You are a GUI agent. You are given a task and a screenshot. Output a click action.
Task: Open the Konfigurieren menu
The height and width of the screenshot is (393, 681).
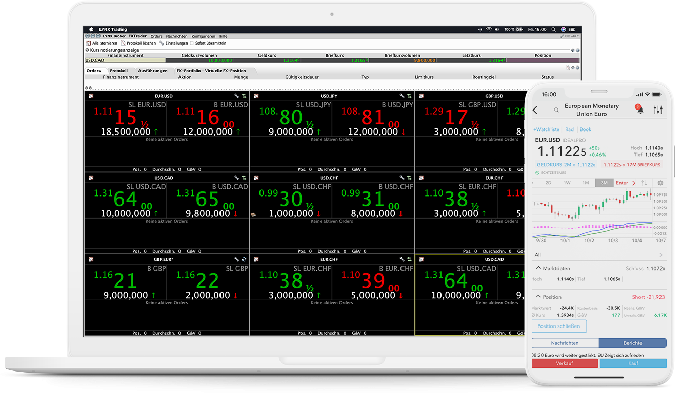click(203, 36)
